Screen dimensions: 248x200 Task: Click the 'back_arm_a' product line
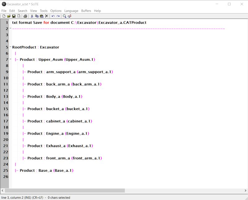[x=64, y=84]
